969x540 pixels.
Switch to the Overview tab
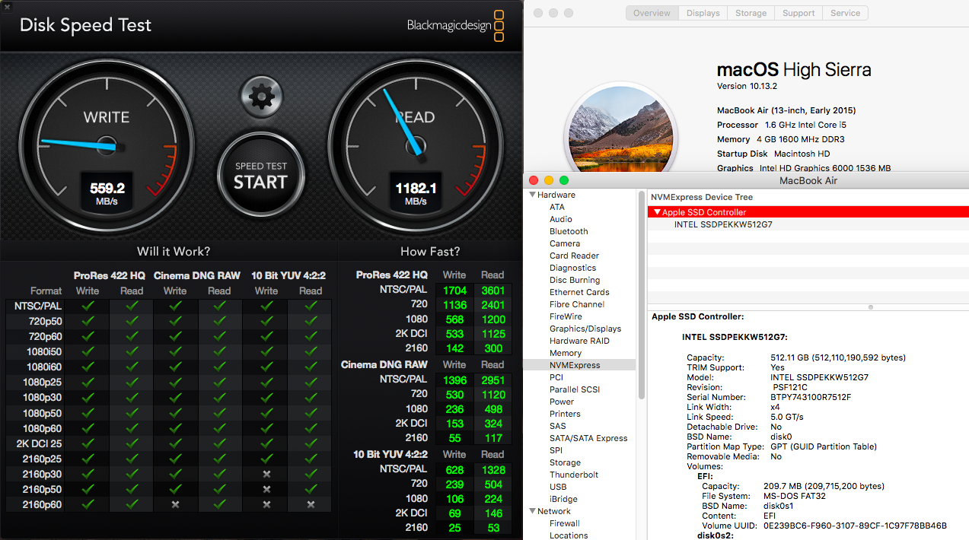[x=652, y=13]
